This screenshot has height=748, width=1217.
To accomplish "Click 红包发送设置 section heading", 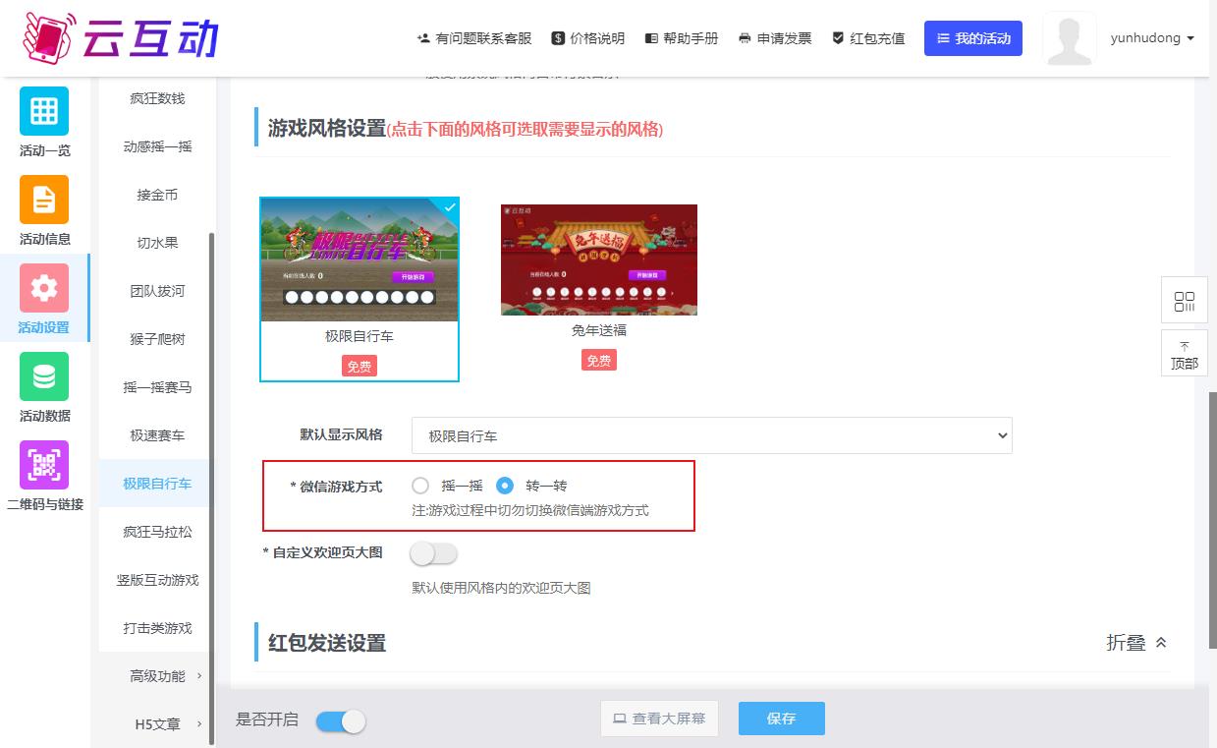I will 327,643.
